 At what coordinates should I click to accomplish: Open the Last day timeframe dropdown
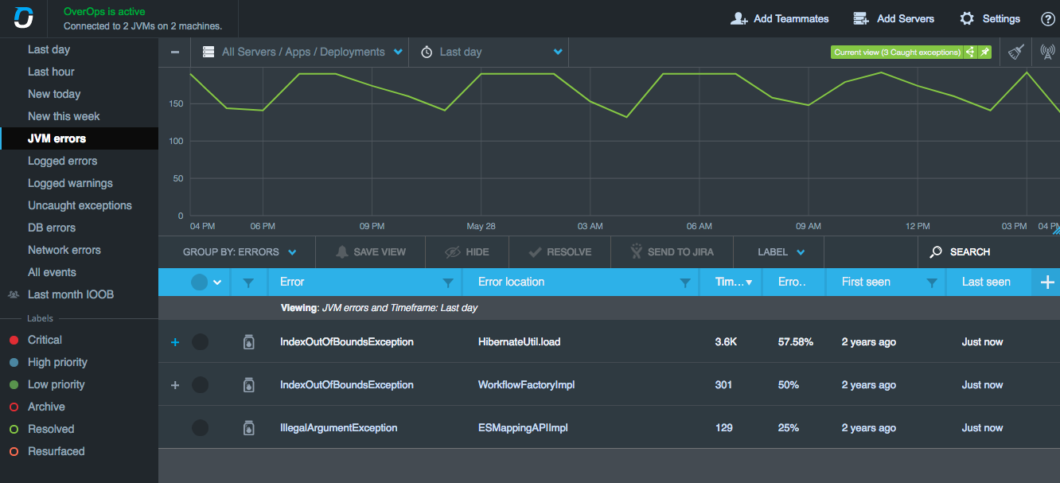[x=489, y=52]
